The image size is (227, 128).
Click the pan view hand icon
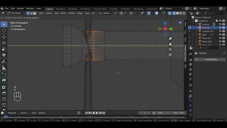coord(170,44)
